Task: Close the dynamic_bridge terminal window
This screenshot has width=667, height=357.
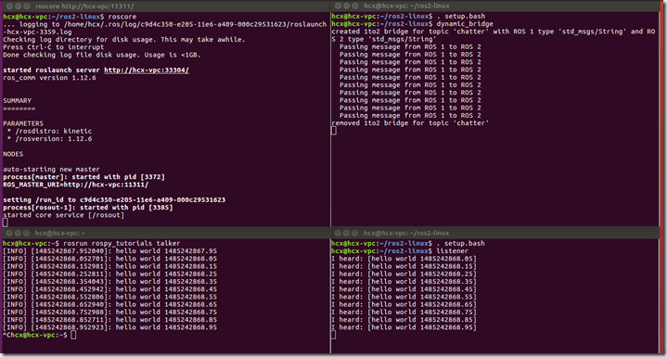Action: [339, 6]
